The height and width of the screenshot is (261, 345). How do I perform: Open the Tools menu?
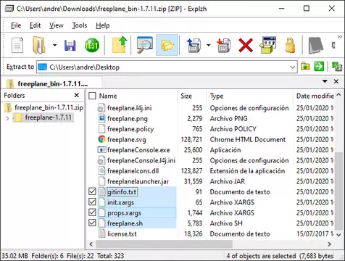80,25
